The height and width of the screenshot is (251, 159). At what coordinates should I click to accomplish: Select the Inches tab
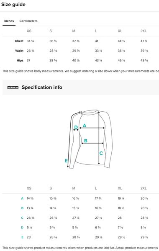pos(9,21)
